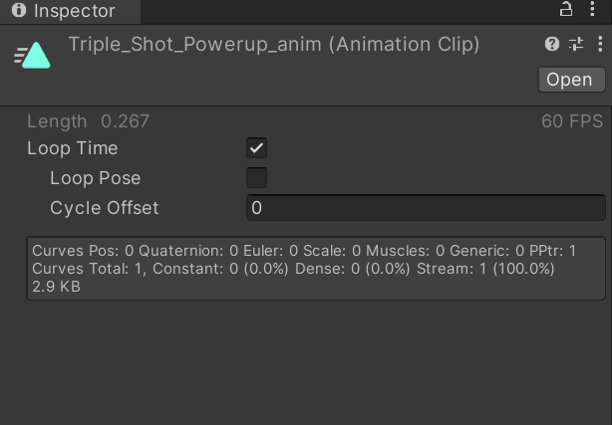Image resolution: width=612 pixels, height=425 pixels.
Task: Click the teal Animation Clip asset icon
Action: click(33, 56)
